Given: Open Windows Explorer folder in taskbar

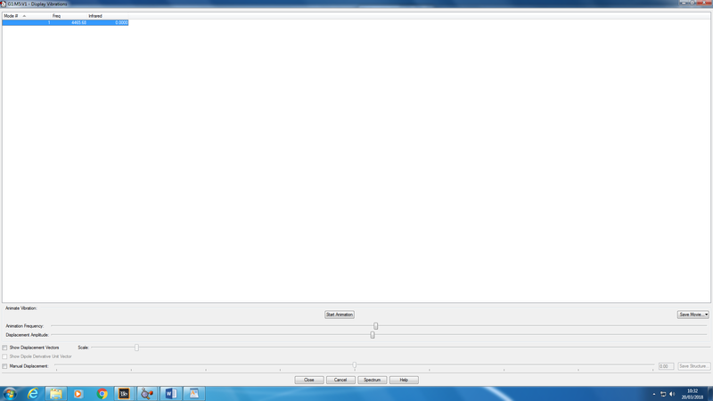Looking at the screenshot, I should pyautogui.click(x=56, y=394).
